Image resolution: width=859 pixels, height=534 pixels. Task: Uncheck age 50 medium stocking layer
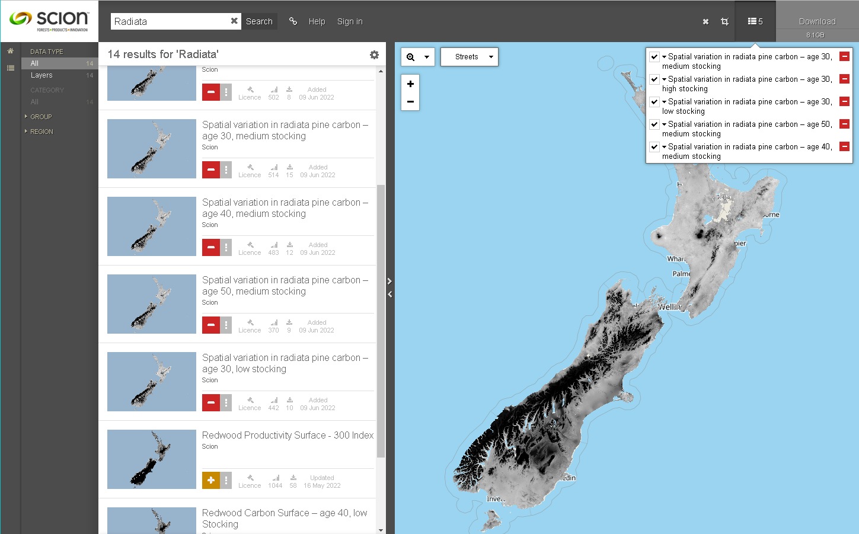pos(654,124)
